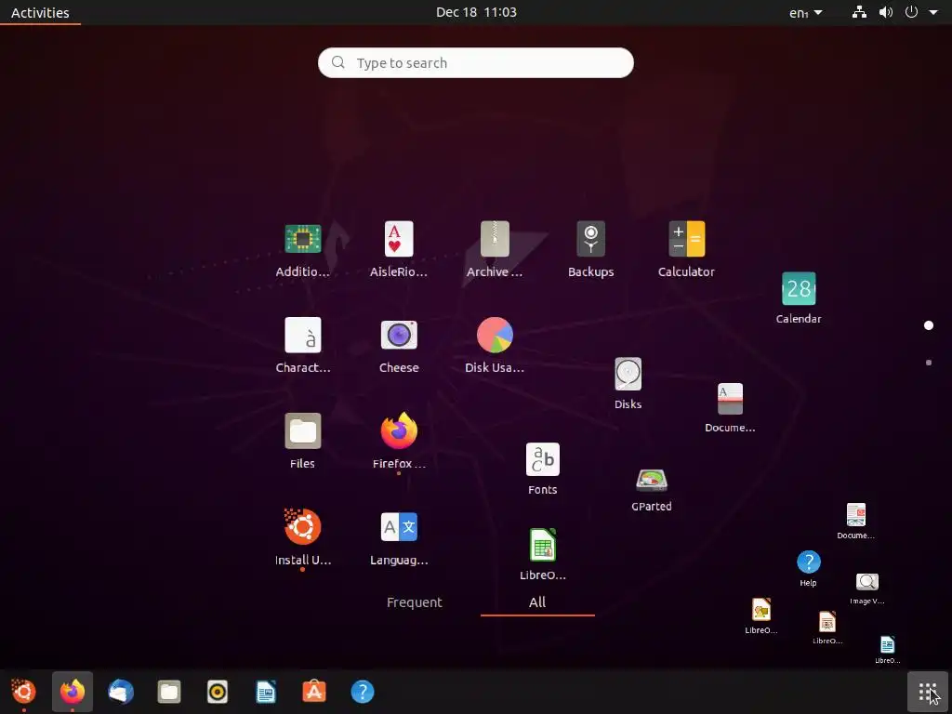Open Document Viewer with glasses icon
Screen dimensions: 952x714
tap(855, 515)
